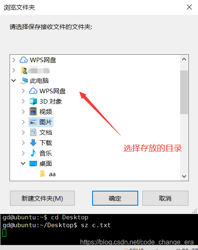Select WPS网盘 under 此电脑

47,91
